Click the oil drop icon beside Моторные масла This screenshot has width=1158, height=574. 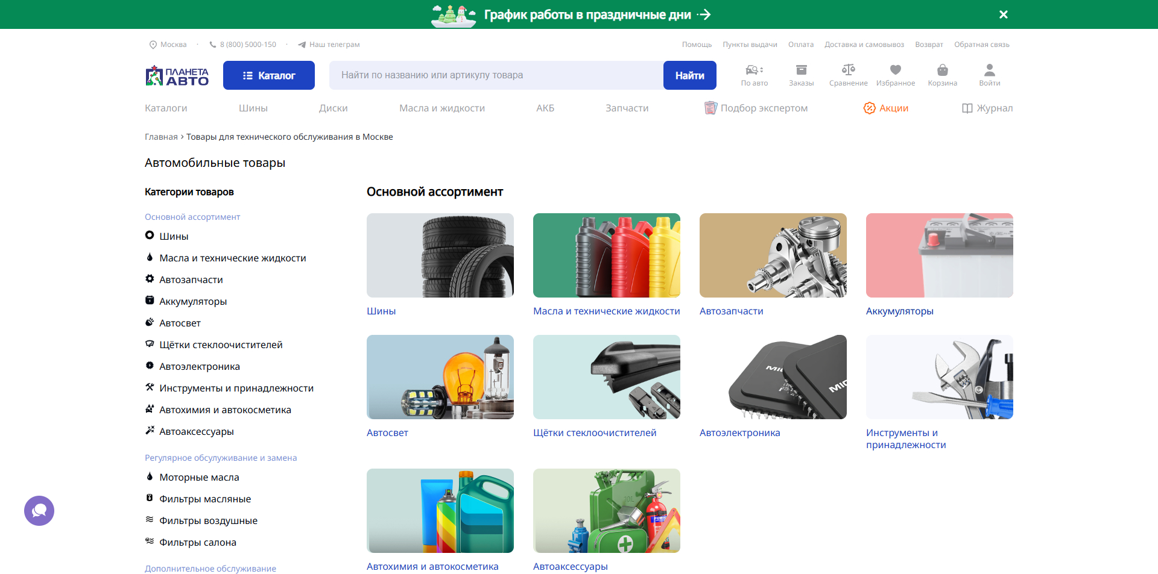(x=150, y=476)
